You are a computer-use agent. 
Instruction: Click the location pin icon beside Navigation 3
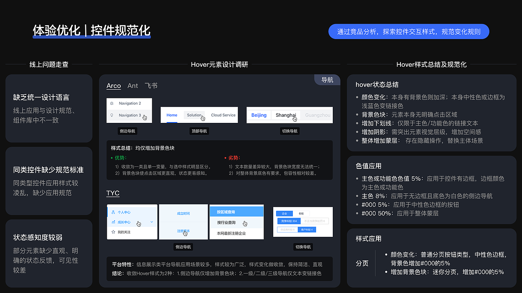point(112,115)
